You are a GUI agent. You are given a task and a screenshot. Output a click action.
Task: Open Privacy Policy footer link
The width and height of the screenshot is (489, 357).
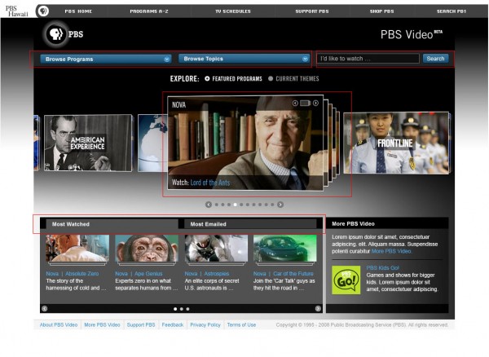pos(205,324)
